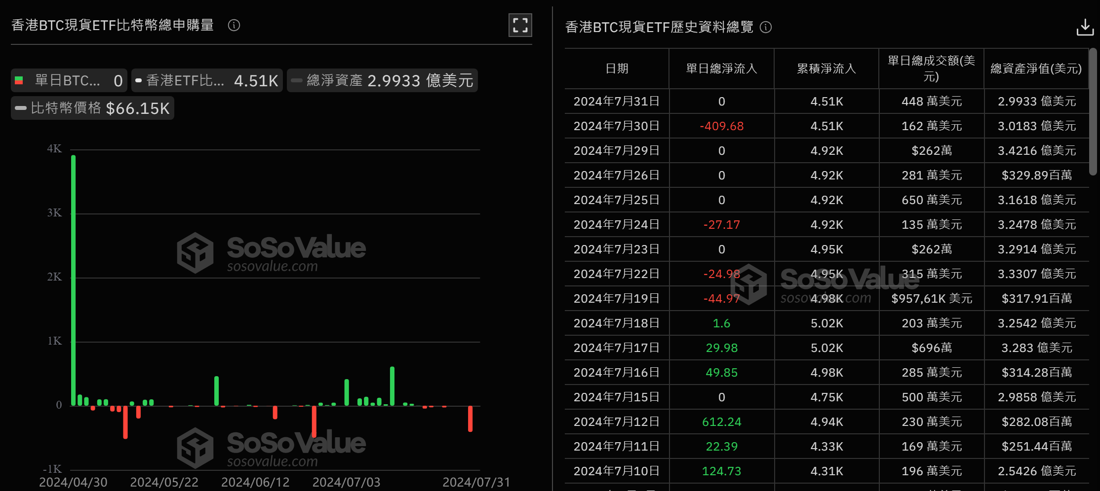Select the 2024年7月30日 date cell
This screenshot has width=1100, height=491.
tap(617, 126)
